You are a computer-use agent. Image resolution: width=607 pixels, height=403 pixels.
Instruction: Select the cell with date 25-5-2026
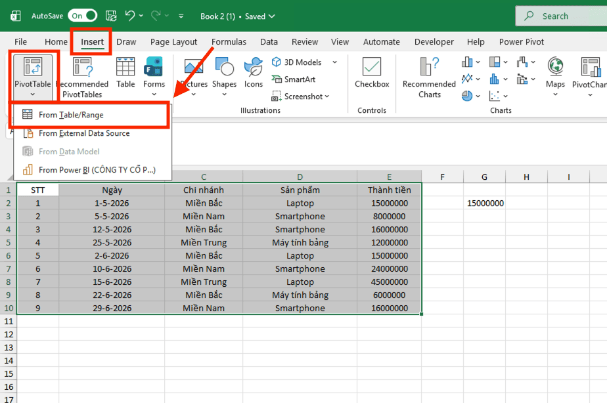112,242
